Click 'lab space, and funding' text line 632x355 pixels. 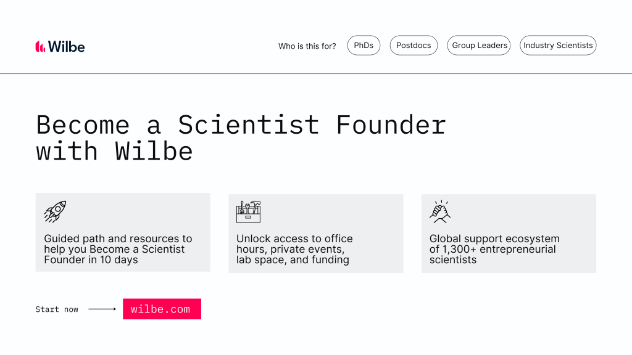[293, 260]
